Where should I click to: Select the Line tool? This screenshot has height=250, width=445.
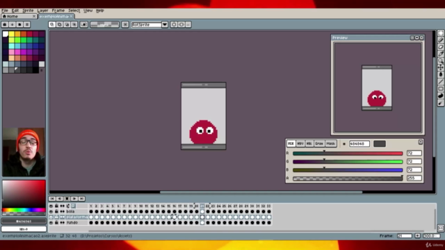(x=440, y=82)
